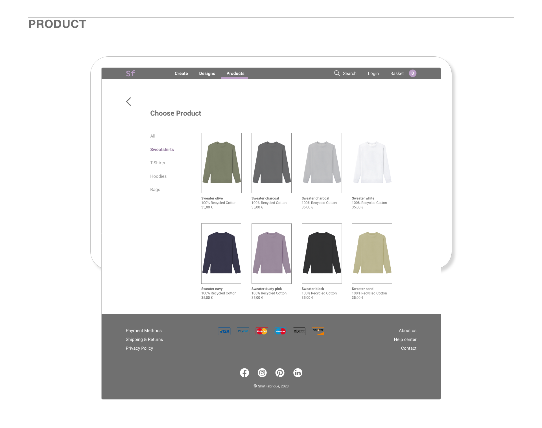Open the Instagram social icon
Viewport: 542px width, 428px height.
pos(262,373)
